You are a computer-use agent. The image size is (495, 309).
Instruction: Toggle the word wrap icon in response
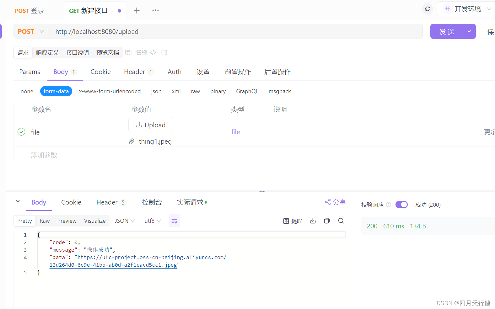pyautogui.click(x=174, y=221)
